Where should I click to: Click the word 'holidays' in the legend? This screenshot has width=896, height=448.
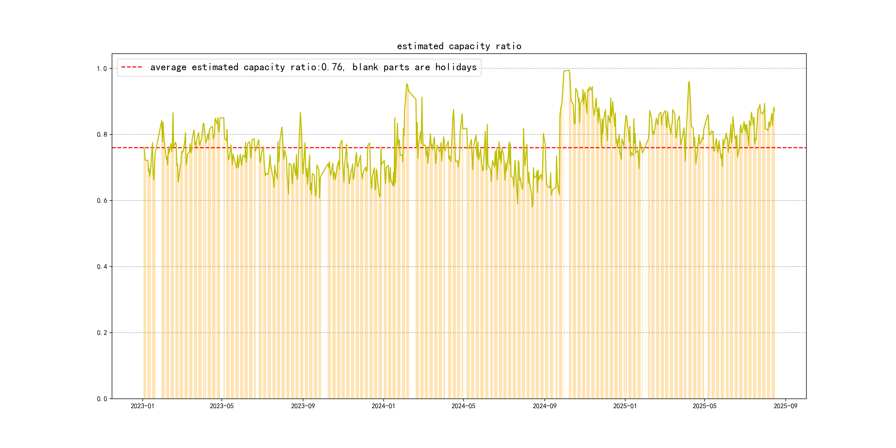[456, 67]
